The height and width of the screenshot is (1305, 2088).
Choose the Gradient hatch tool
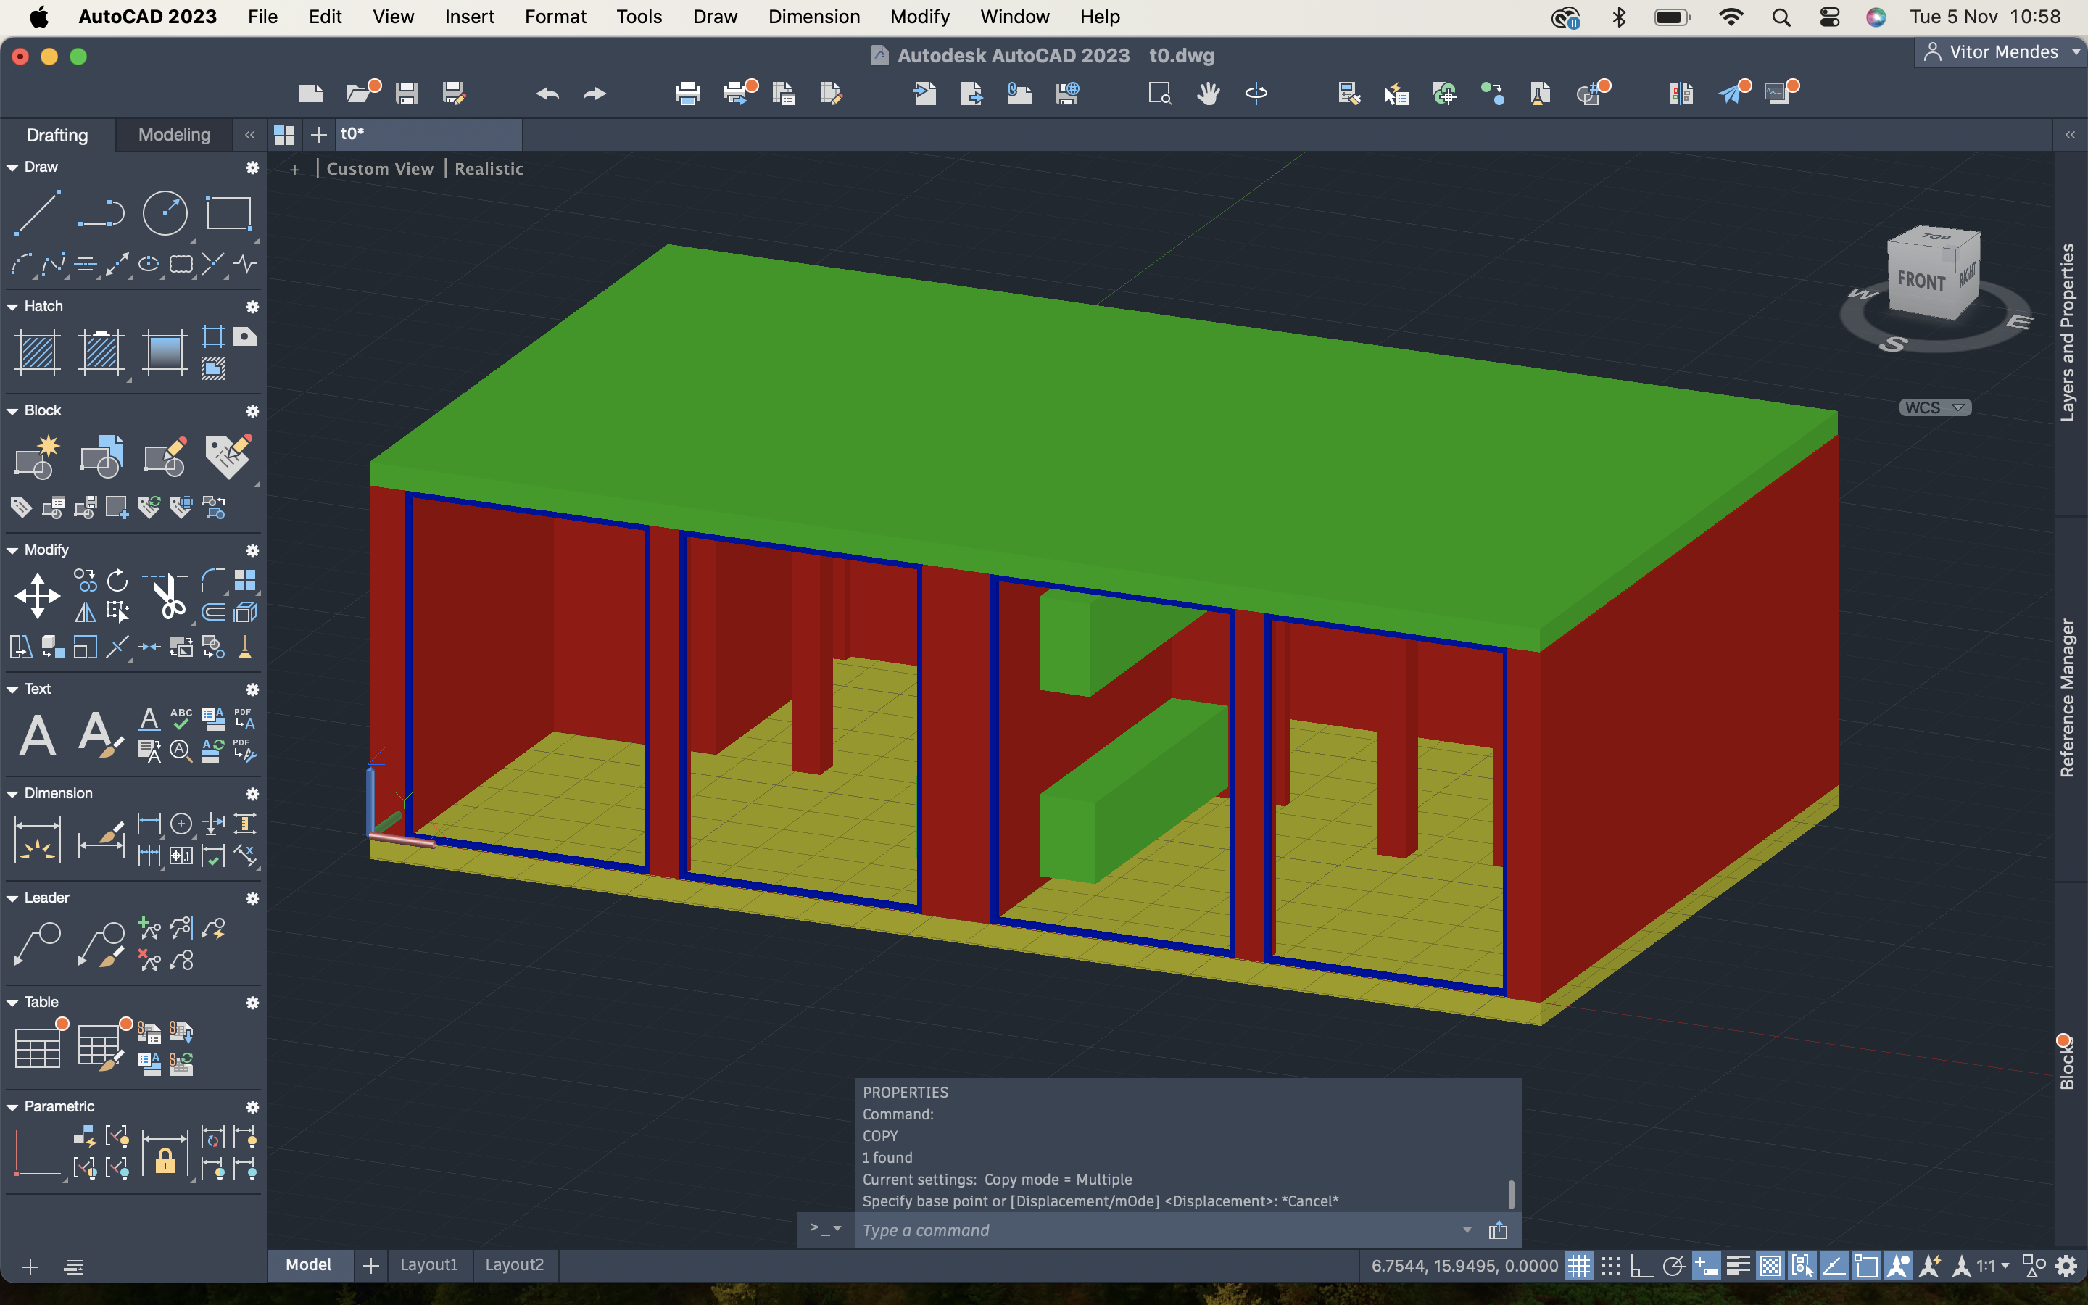click(164, 352)
